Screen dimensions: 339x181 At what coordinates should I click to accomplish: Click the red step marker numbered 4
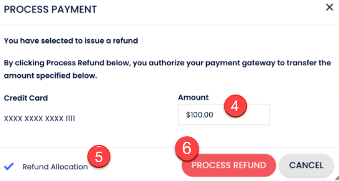pyautogui.click(x=235, y=106)
